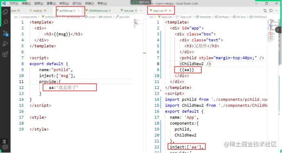The width and height of the screenshot is (282, 153).
Task: Click the left editor minimap preview
Action: click(136, 23)
